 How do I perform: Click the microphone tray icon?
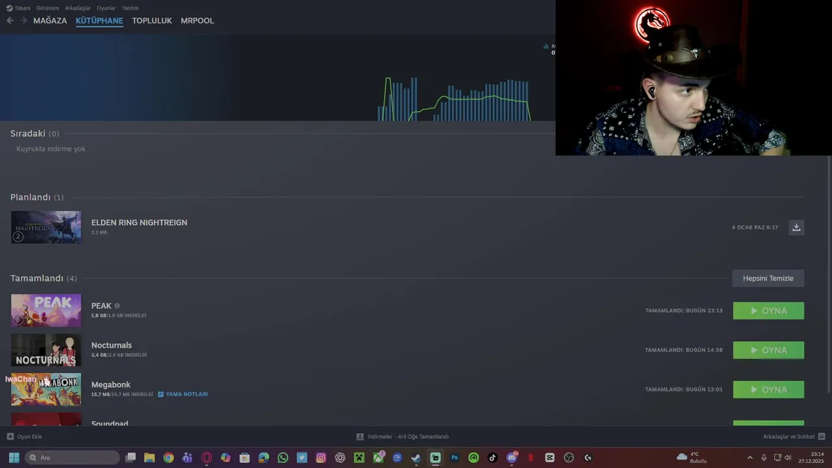pos(764,458)
